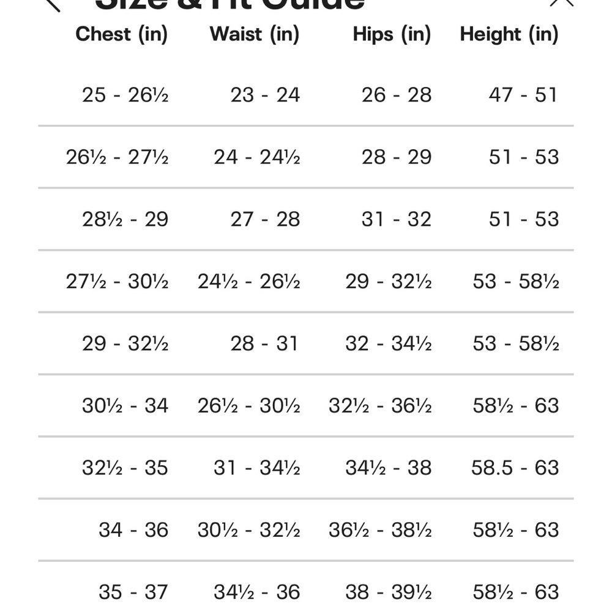Image resolution: width=612 pixels, height=612 pixels.
Task: Click the height value 47 - 51
Action: coord(523,95)
